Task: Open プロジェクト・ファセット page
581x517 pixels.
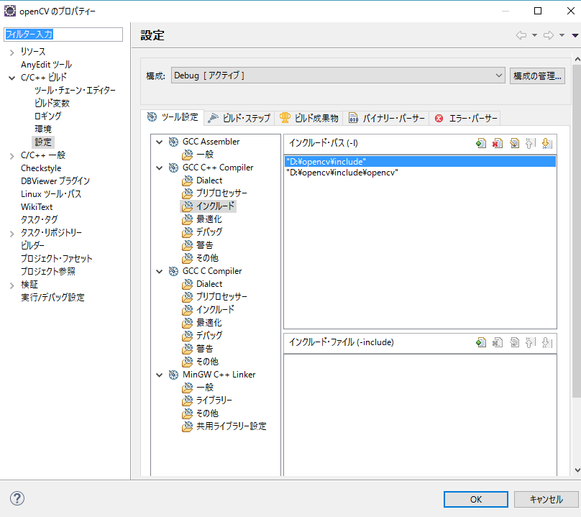Action: click(56, 259)
